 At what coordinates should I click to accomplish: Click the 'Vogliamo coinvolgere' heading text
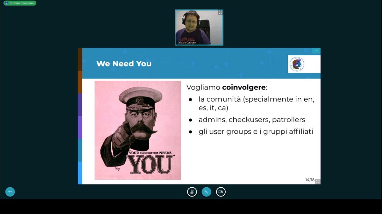pyautogui.click(x=227, y=87)
